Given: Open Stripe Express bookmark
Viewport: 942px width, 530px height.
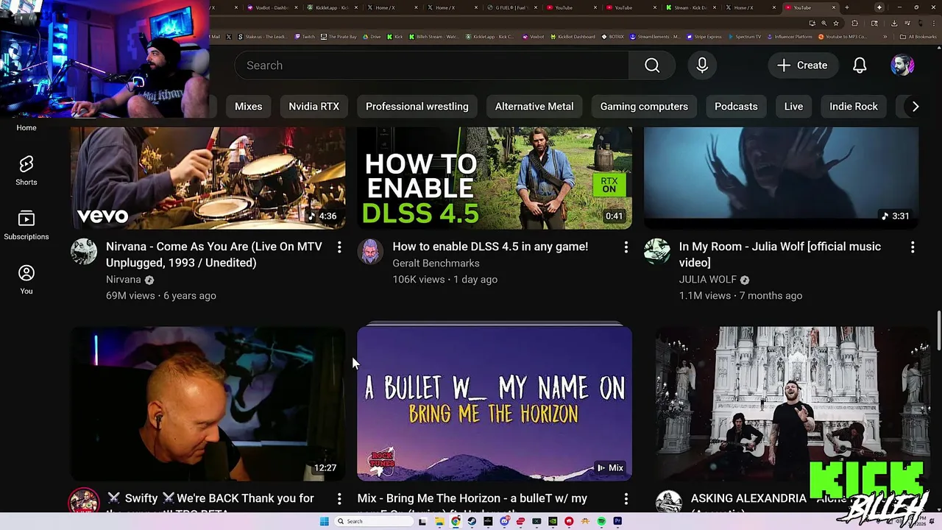Looking at the screenshot, I should tap(704, 36).
